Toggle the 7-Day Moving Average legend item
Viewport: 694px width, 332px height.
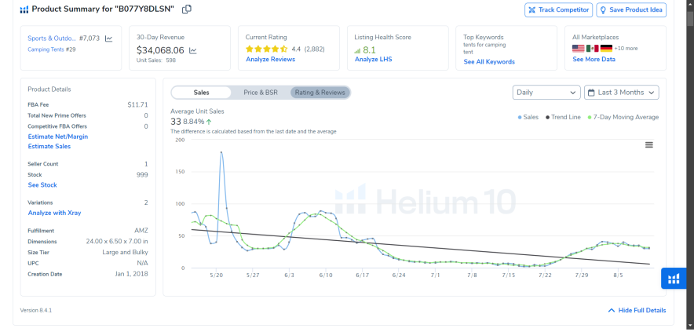click(623, 117)
